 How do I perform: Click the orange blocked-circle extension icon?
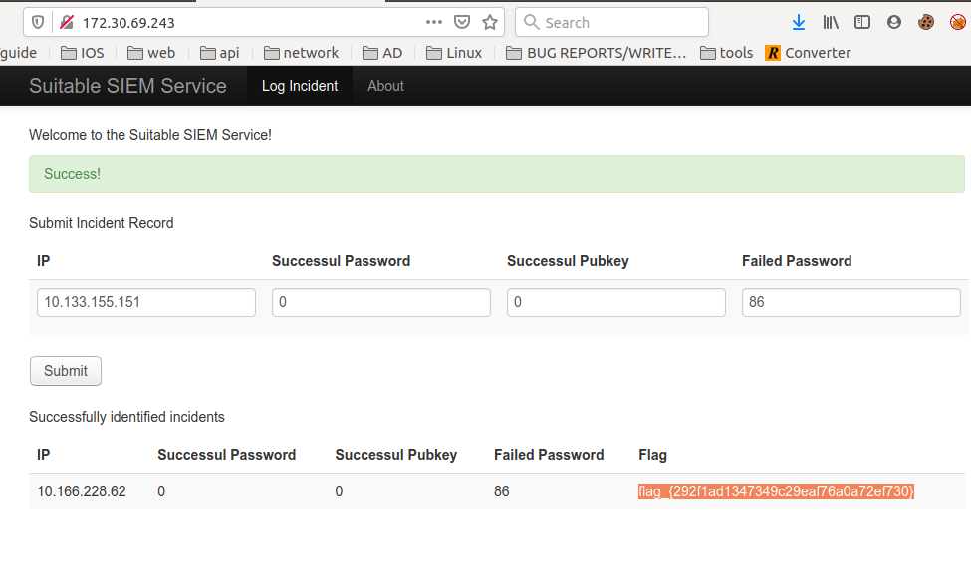(x=957, y=22)
